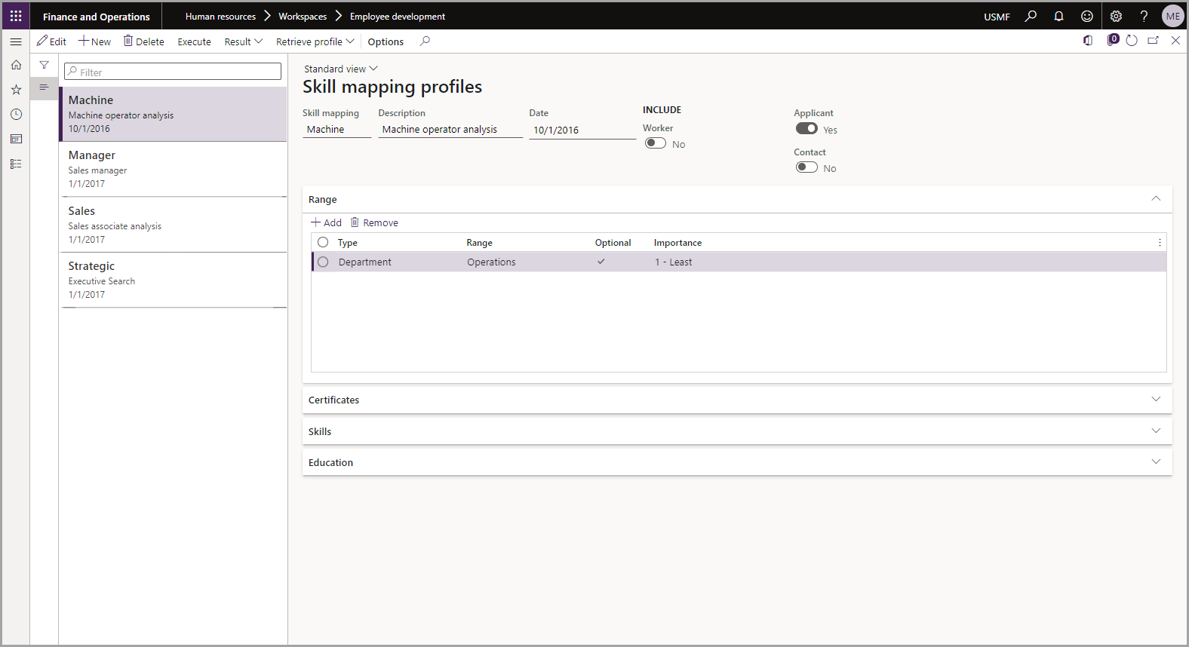Open notifications bell icon
Screen dimensions: 1189x647
(x=1058, y=16)
